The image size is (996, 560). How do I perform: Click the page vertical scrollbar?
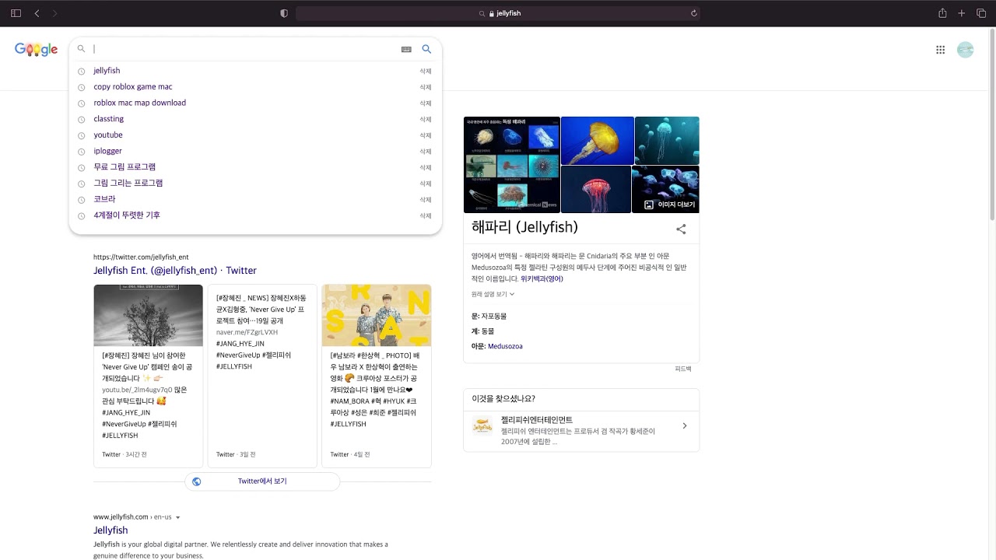(x=991, y=124)
